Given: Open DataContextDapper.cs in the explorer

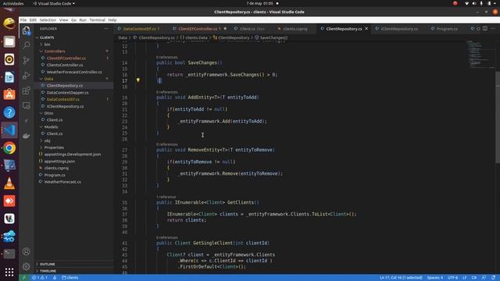Looking at the screenshot, I should coord(68,93).
